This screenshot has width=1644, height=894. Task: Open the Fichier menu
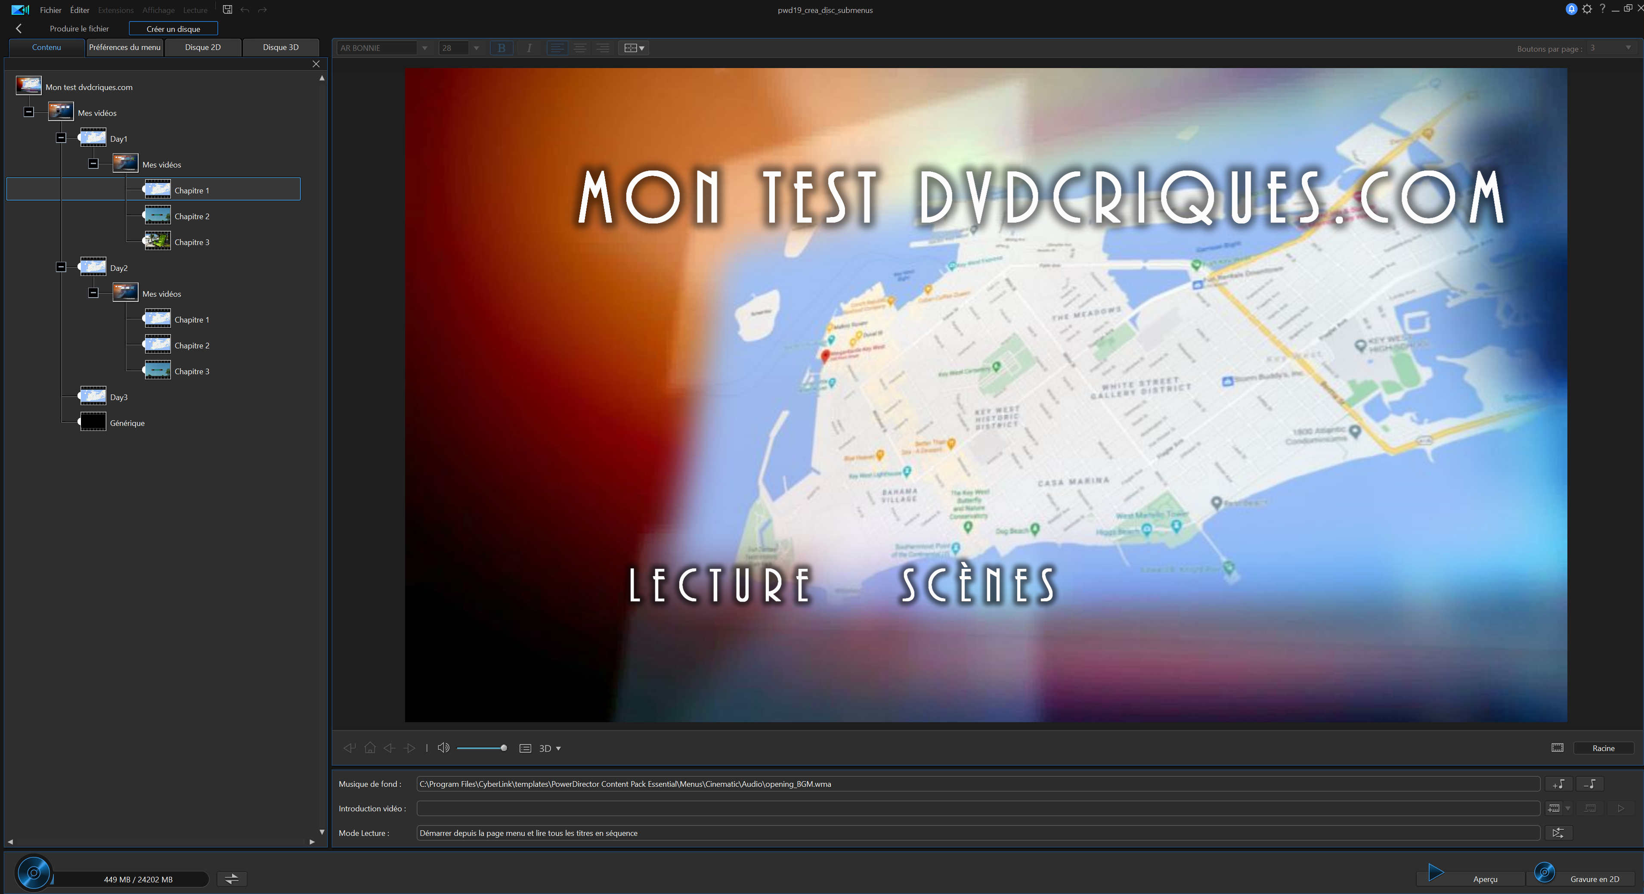point(50,10)
